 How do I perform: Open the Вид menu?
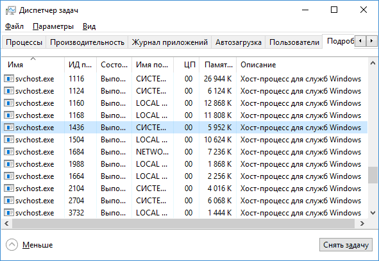click(89, 26)
